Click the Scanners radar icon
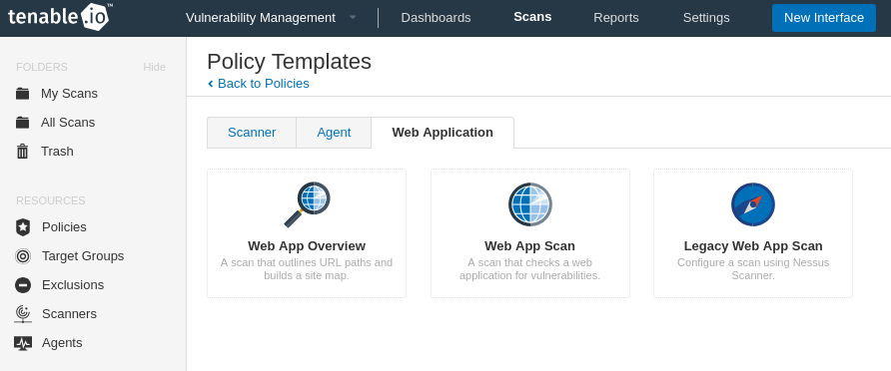The width and height of the screenshot is (891, 371). [23, 314]
